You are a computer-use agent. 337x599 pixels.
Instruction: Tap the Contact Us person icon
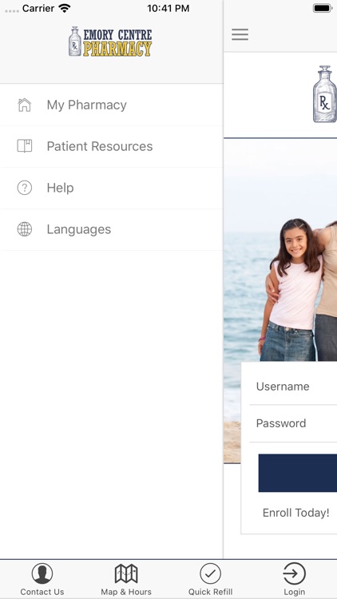pos(42,573)
